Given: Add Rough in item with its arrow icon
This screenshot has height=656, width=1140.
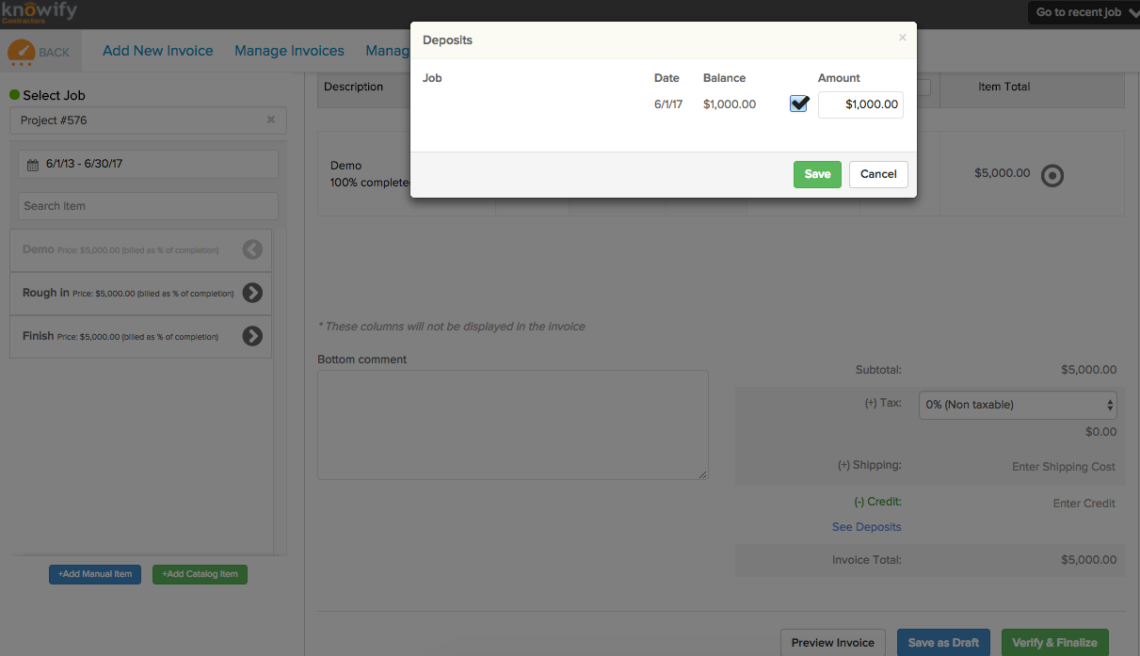Looking at the screenshot, I should coord(252,293).
